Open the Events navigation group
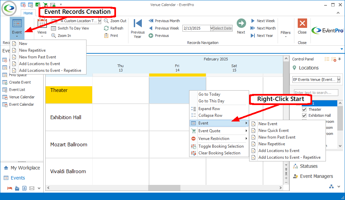 pyautogui.click(x=14, y=178)
